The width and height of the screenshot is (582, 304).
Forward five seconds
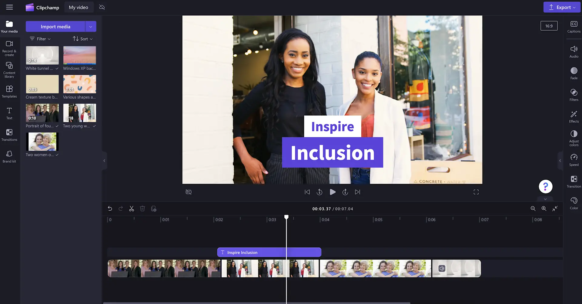coord(345,192)
